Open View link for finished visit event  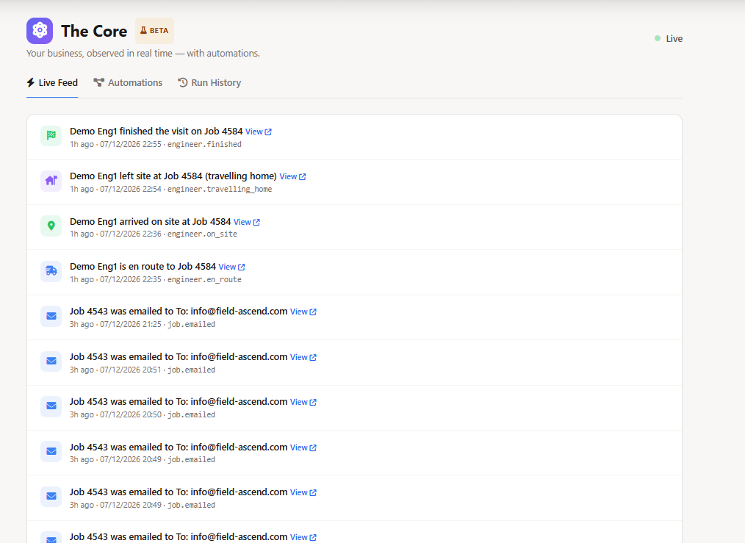click(x=259, y=132)
